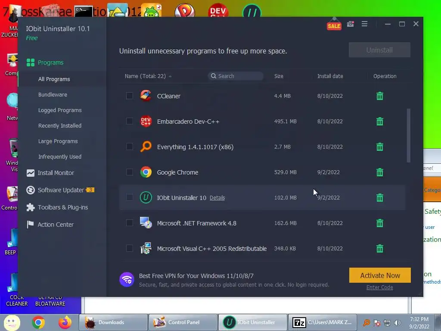This screenshot has height=331, width=441.
Task: Click Best Free VPN banner headline
Action: pyautogui.click(x=196, y=276)
